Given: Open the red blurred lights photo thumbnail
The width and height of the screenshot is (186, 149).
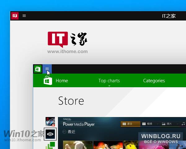Looking at the screenshot, I should (x=108, y=145).
